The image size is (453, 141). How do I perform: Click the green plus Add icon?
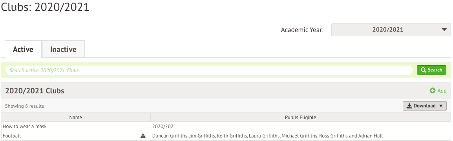(x=433, y=91)
